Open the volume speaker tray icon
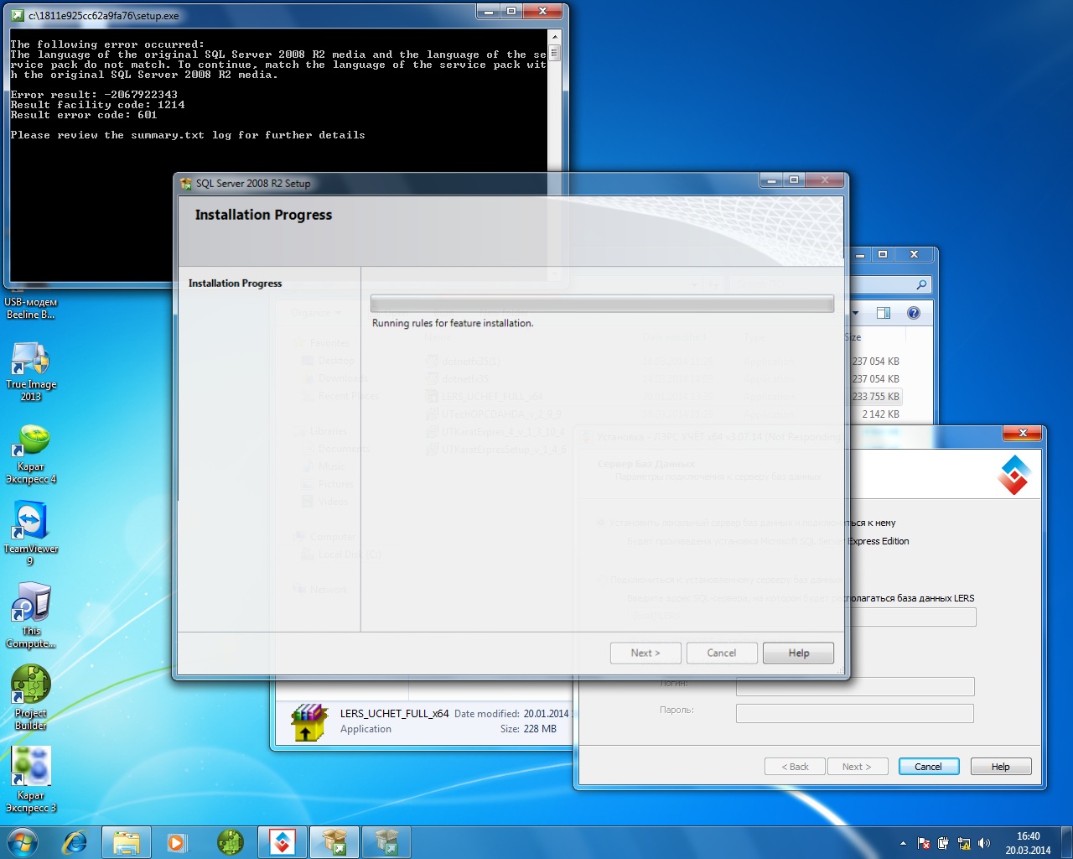This screenshot has width=1073, height=859. pos(984,843)
